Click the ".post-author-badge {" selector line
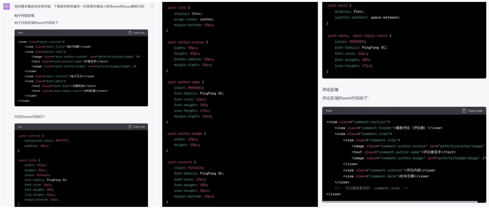 186,134
